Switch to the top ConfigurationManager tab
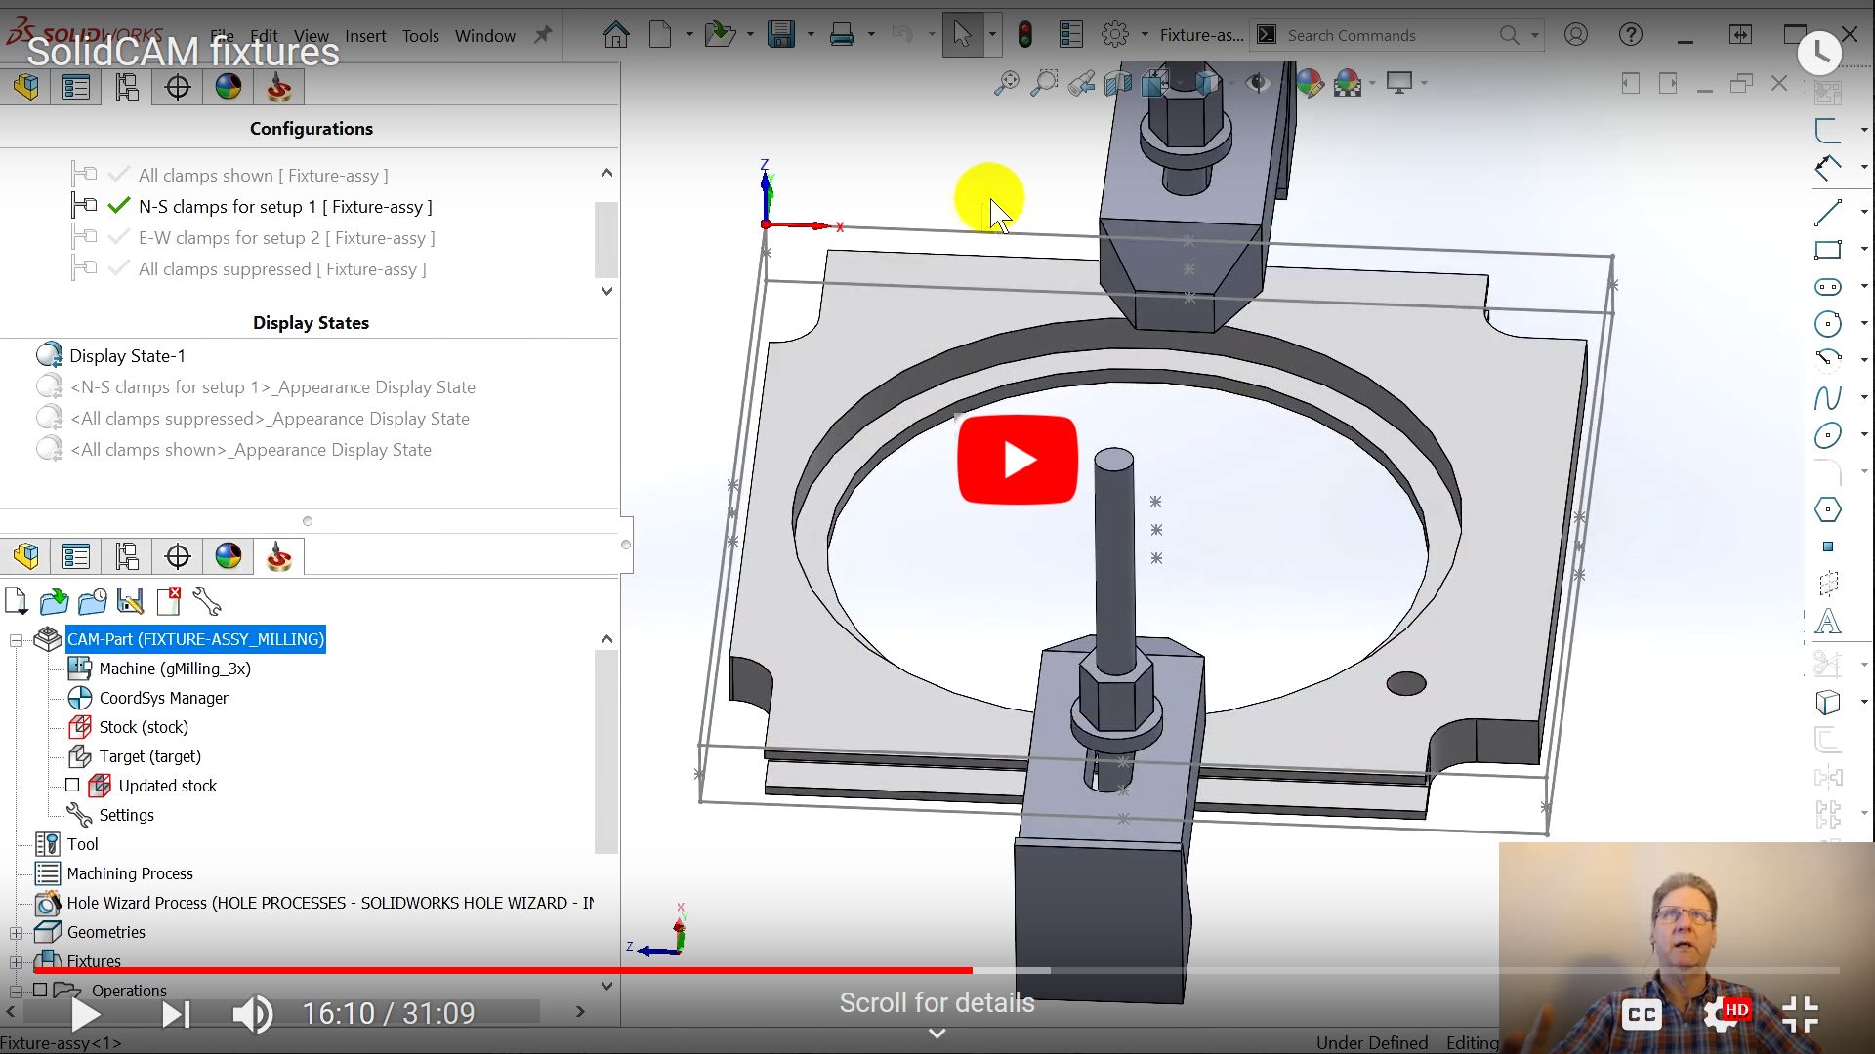Screen dimensions: 1875x1054 click(x=127, y=87)
